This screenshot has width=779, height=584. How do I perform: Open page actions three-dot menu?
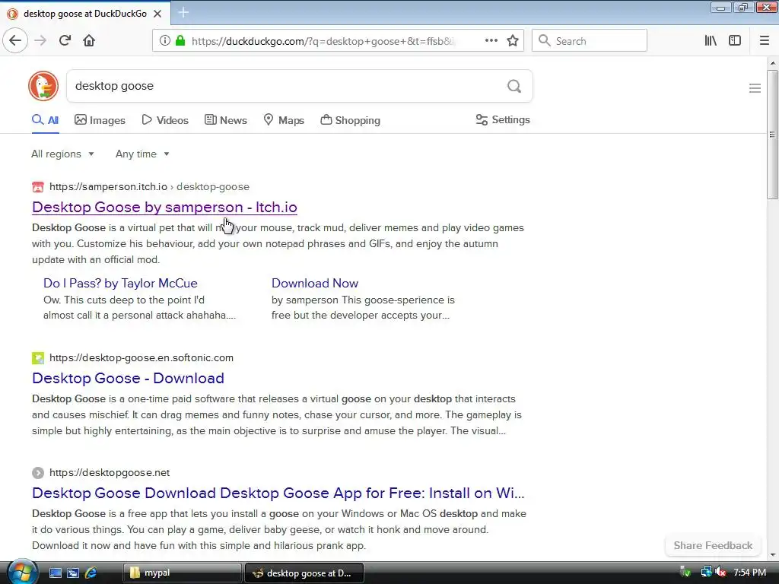coord(491,41)
